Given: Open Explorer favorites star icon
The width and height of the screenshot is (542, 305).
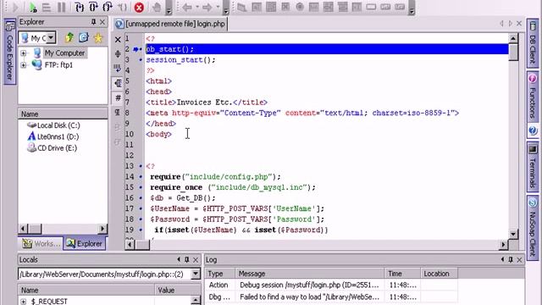Looking at the screenshot, I should click(x=98, y=37).
